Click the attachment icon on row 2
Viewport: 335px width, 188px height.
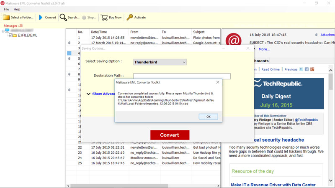click(69, 43)
